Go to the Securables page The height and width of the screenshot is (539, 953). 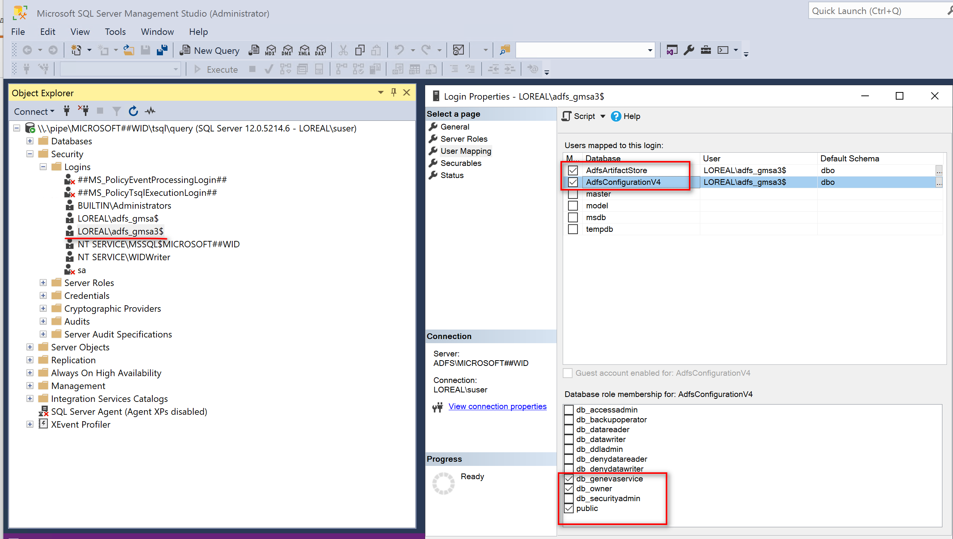461,163
